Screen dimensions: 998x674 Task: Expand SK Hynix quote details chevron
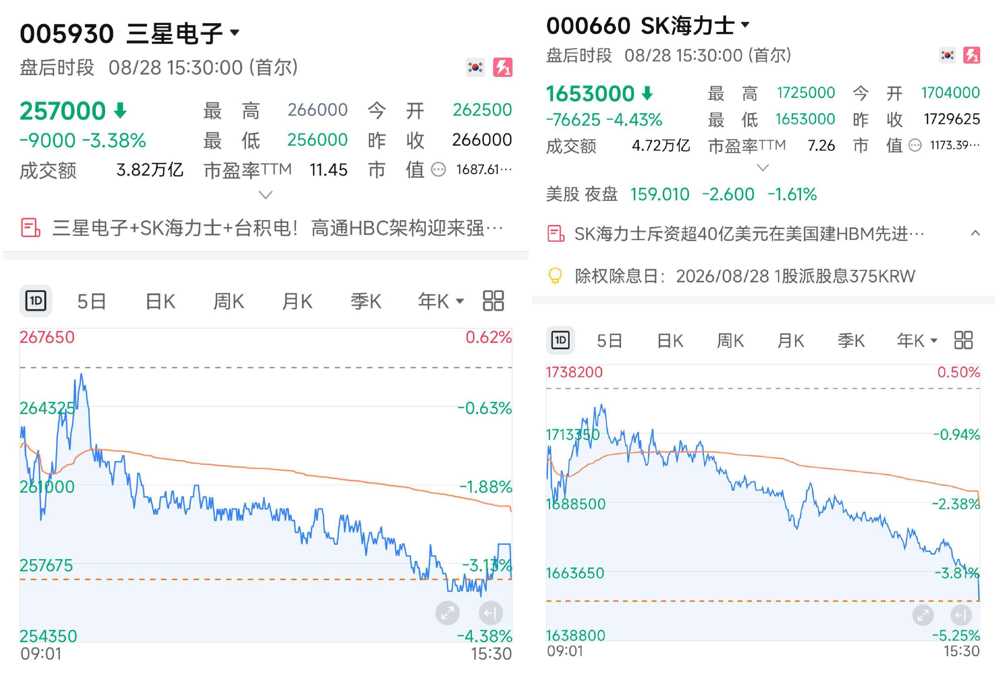[x=763, y=168]
